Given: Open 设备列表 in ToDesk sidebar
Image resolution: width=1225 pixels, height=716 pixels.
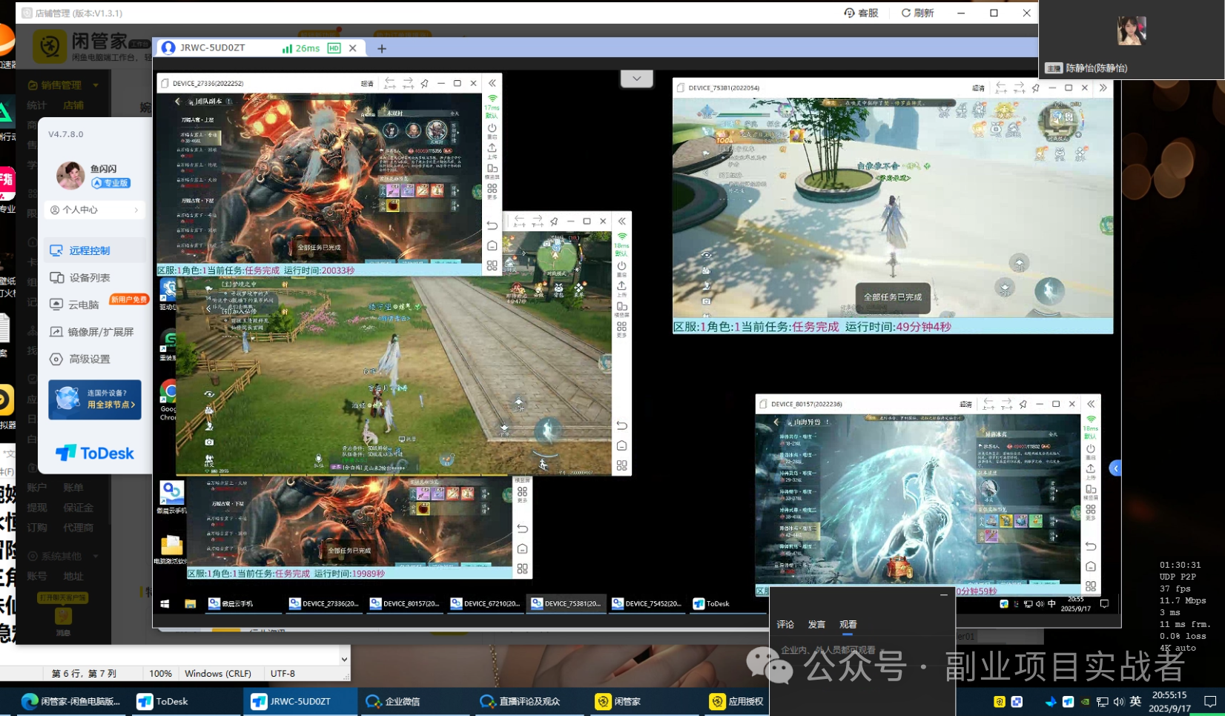Looking at the screenshot, I should (89, 277).
